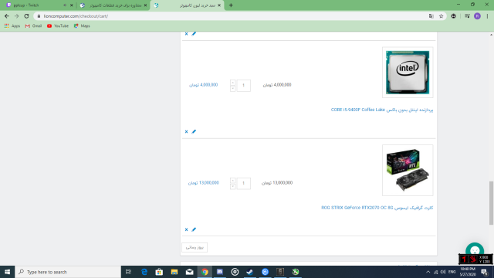Image resolution: width=494 pixels, height=278 pixels.
Task: Open Task View from the taskbar
Action: (128, 272)
